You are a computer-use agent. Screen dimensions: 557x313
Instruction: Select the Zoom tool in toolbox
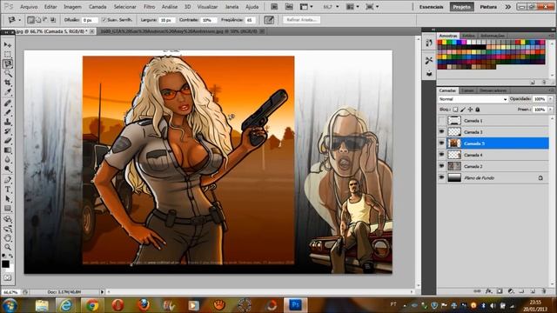[8, 247]
